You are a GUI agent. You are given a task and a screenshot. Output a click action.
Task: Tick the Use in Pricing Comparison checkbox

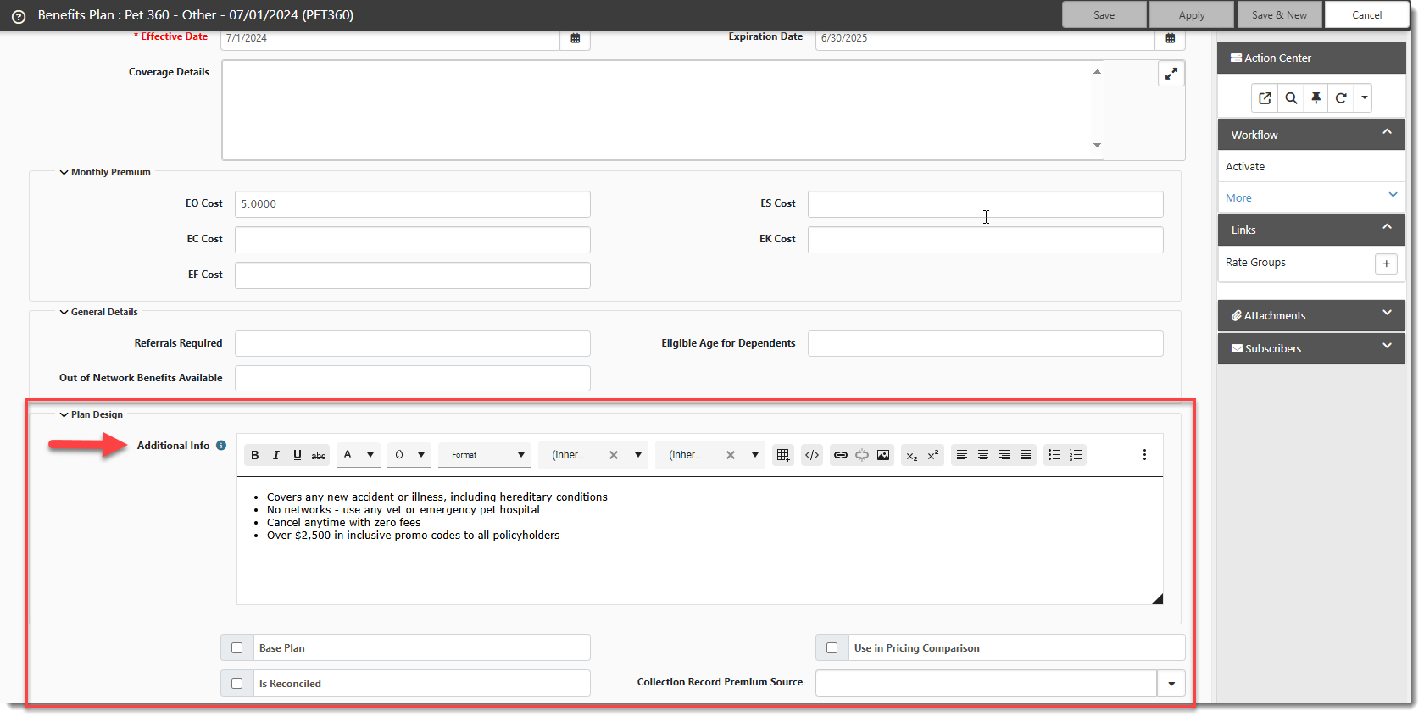tap(832, 648)
